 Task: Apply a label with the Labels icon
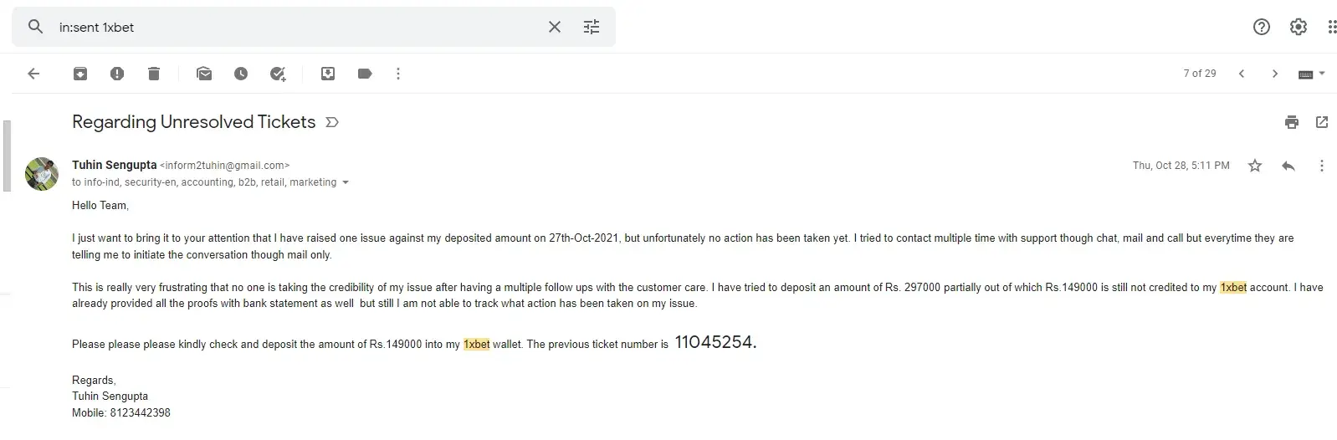(365, 74)
